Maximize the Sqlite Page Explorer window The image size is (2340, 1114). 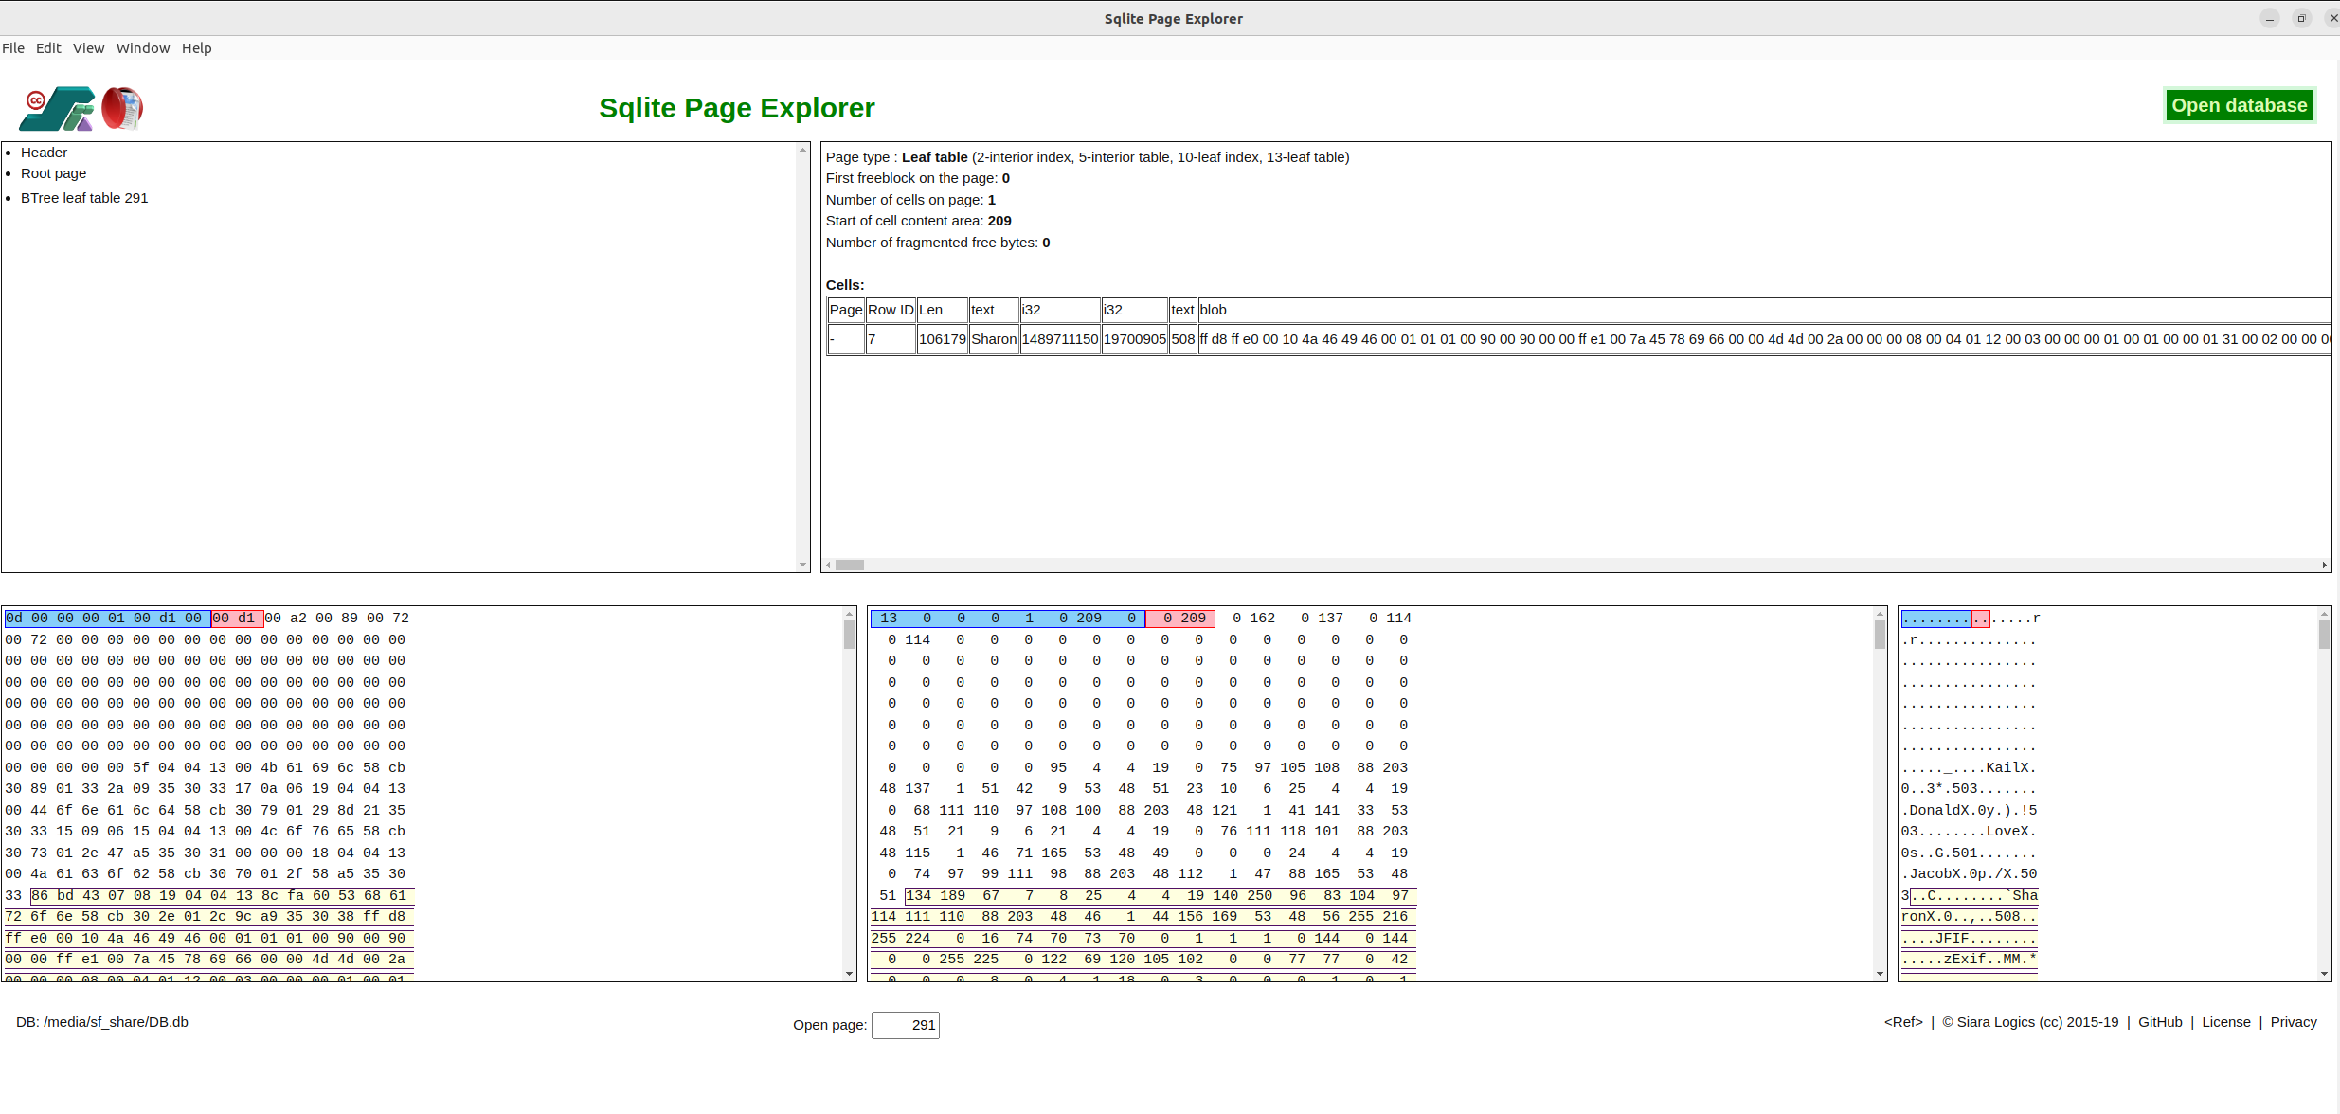2301,18
